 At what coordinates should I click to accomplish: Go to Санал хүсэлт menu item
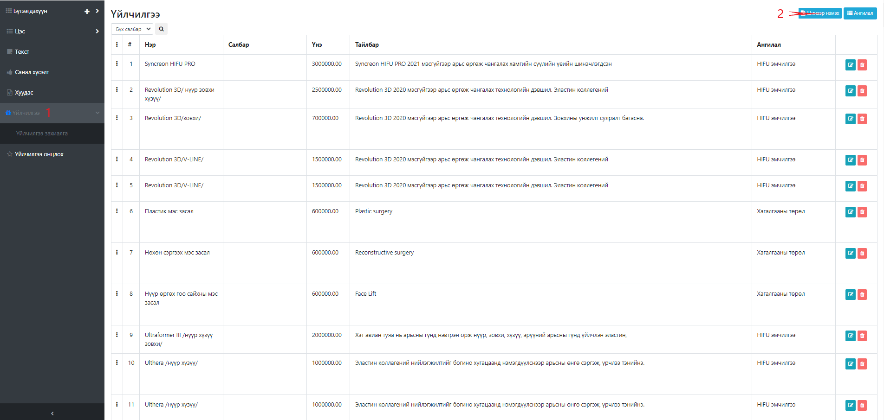click(32, 72)
